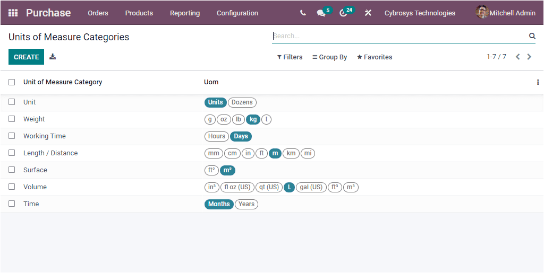This screenshot has height=273, width=544.
Task: Click the search magnifier icon
Action: coord(532,36)
